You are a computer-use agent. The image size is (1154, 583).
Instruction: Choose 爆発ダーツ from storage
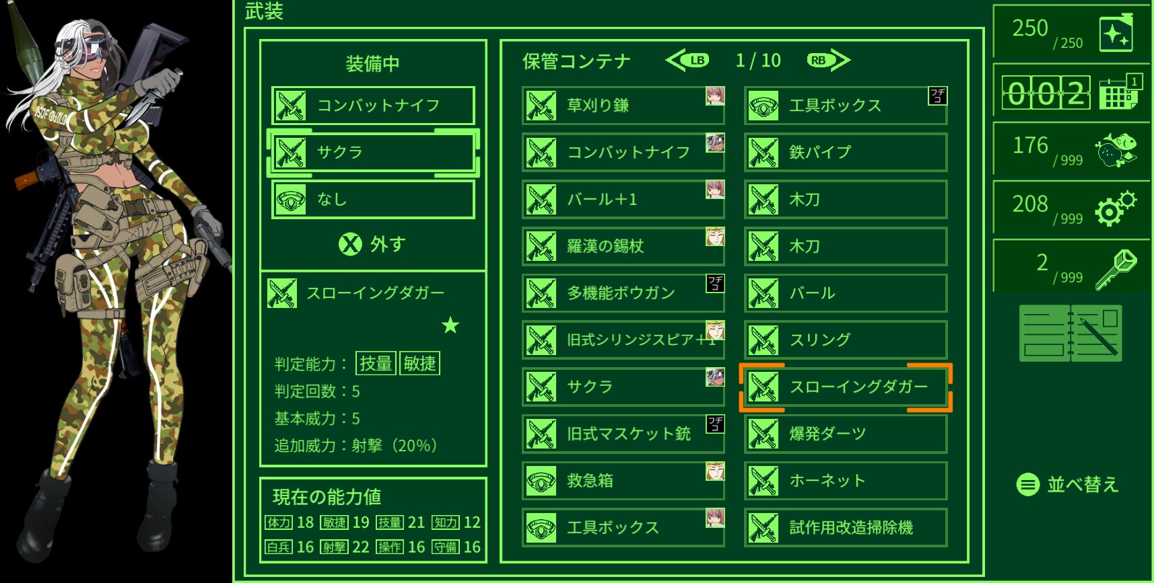click(x=846, y=434)
